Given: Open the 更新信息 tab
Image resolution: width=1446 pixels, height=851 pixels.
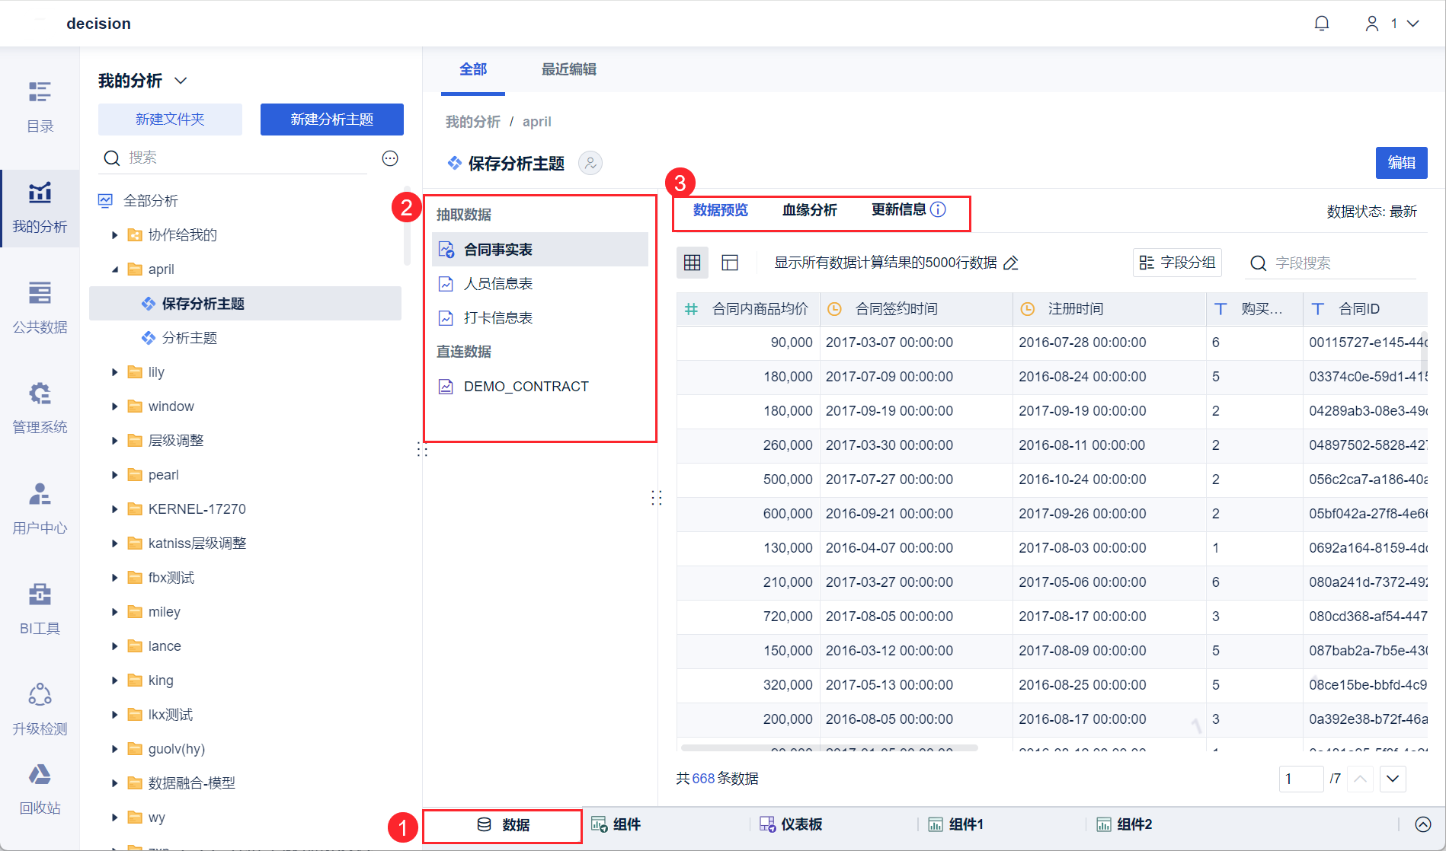Looking at the screenshot, I should coord(899,210).
